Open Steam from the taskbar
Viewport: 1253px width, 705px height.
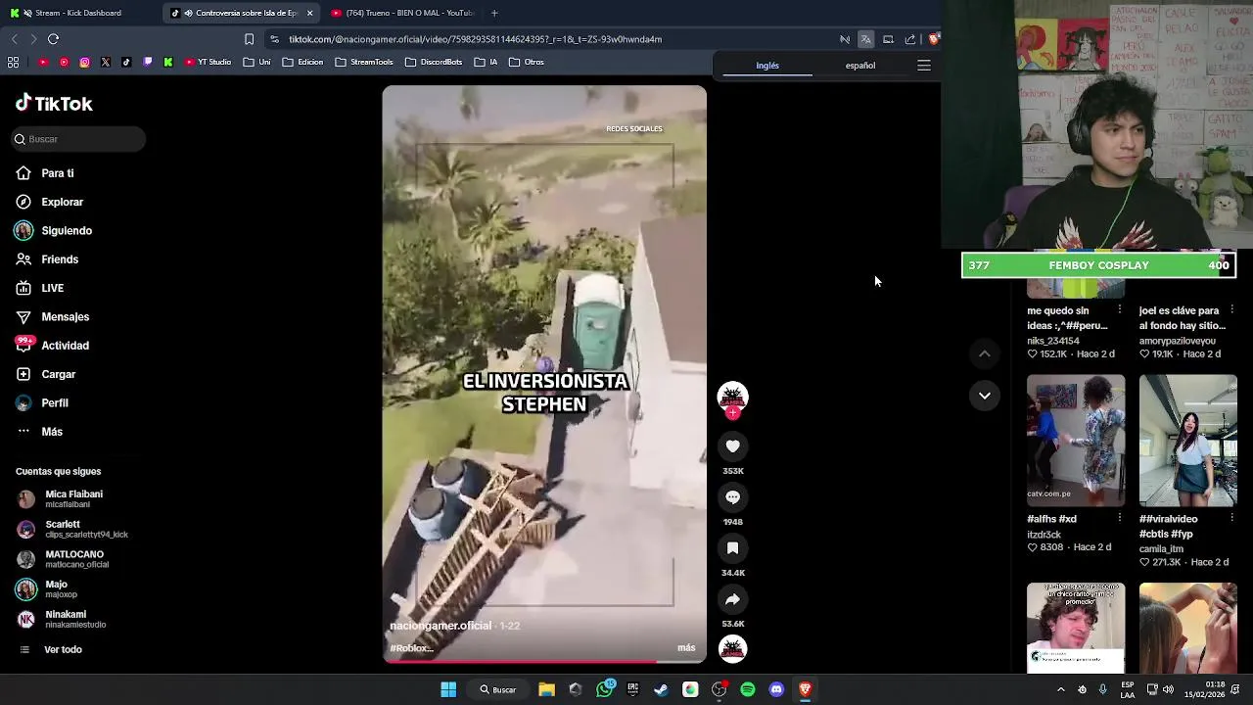tap(662, 689)
